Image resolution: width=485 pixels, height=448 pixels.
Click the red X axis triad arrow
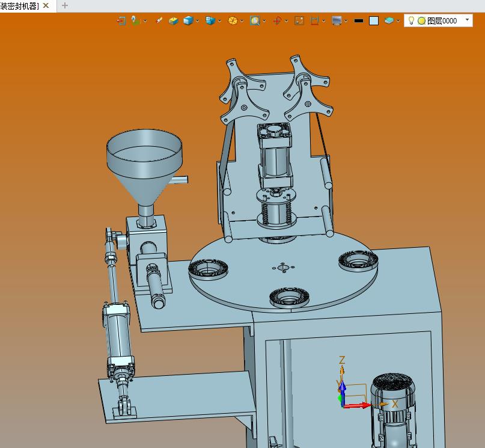click(358, 405)
